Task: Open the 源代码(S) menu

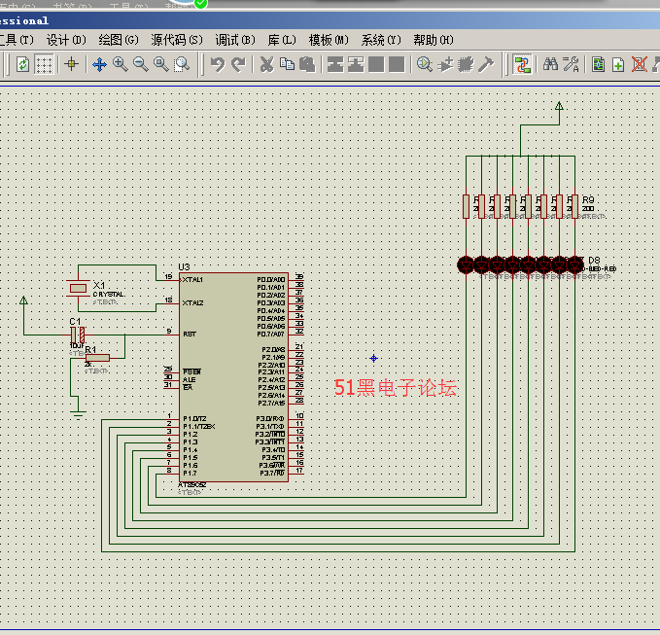Action: [177, 40]
